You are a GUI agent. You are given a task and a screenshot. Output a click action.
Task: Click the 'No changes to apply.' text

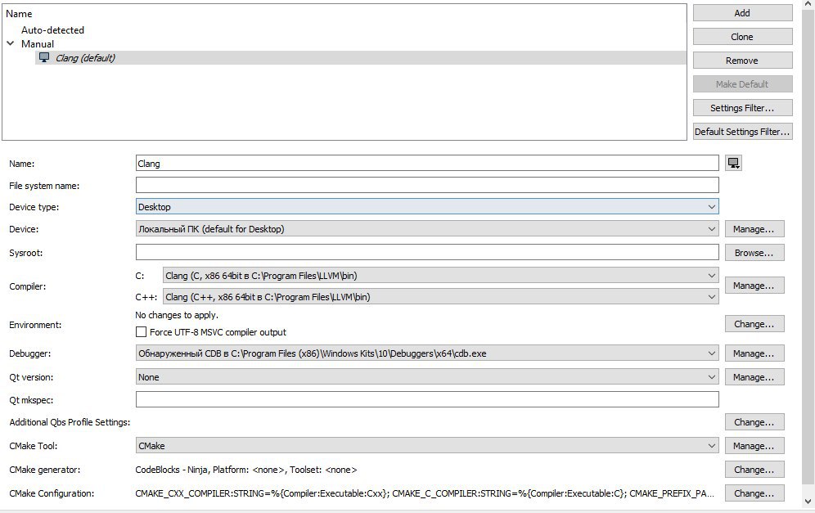pyautogui.click(x=177, y=315)
